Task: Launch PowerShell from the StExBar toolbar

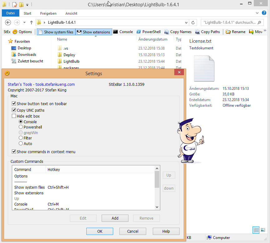Action: tap(148, 32)
